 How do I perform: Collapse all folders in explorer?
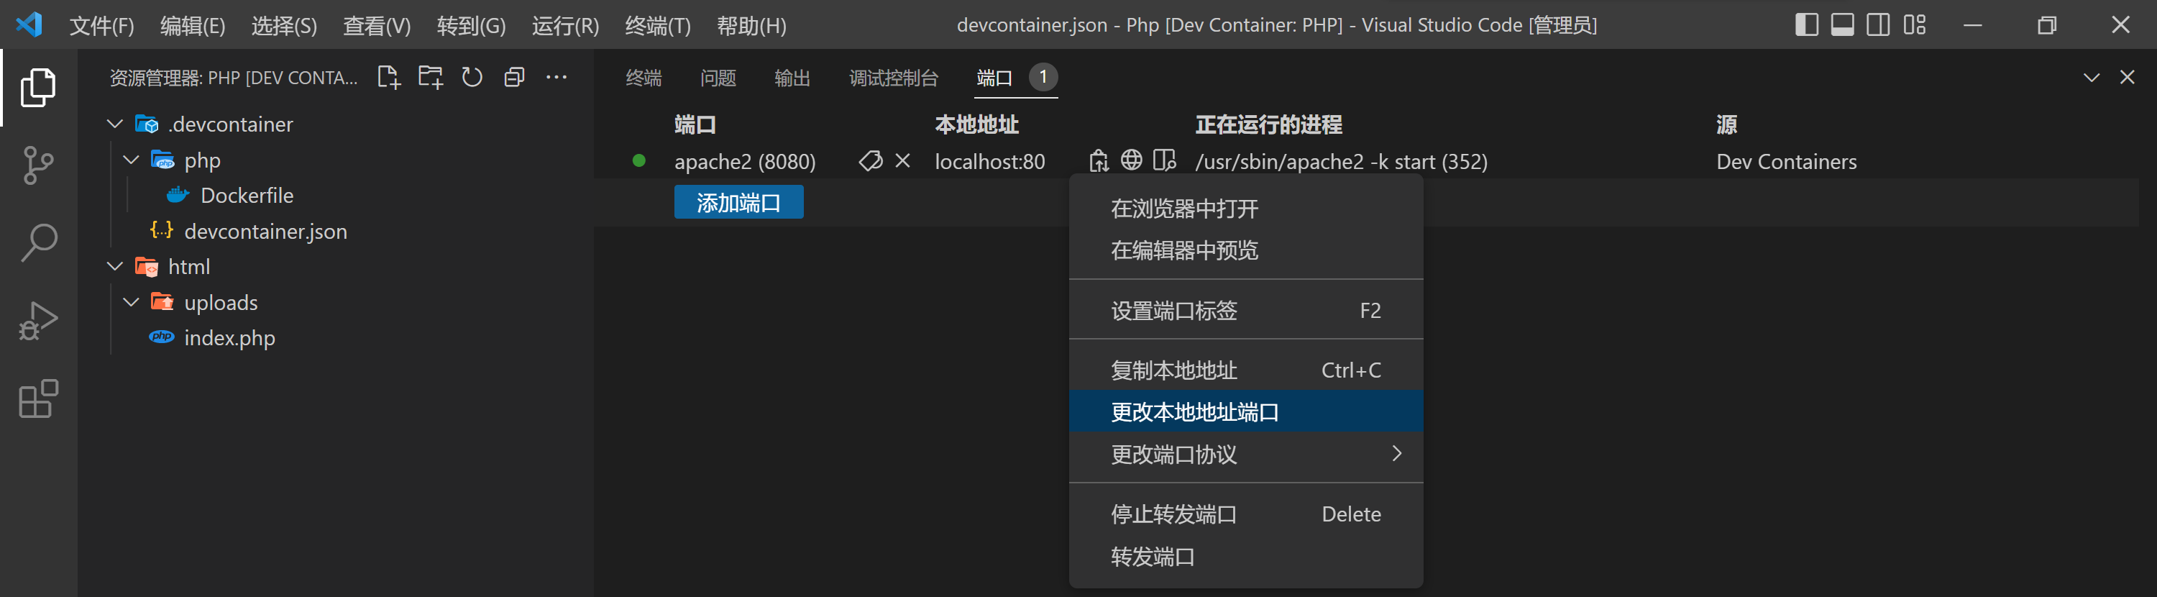[514, 78]
